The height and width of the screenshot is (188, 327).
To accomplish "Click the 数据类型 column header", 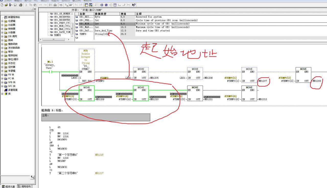I will point(107,14).
